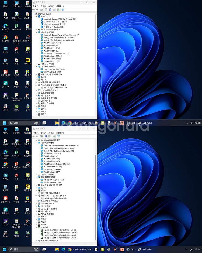Select 인텔(R) 무선 Bluetooth(R)
The height and width of the screenshot is (253, 202).
[x=54, y=27]
